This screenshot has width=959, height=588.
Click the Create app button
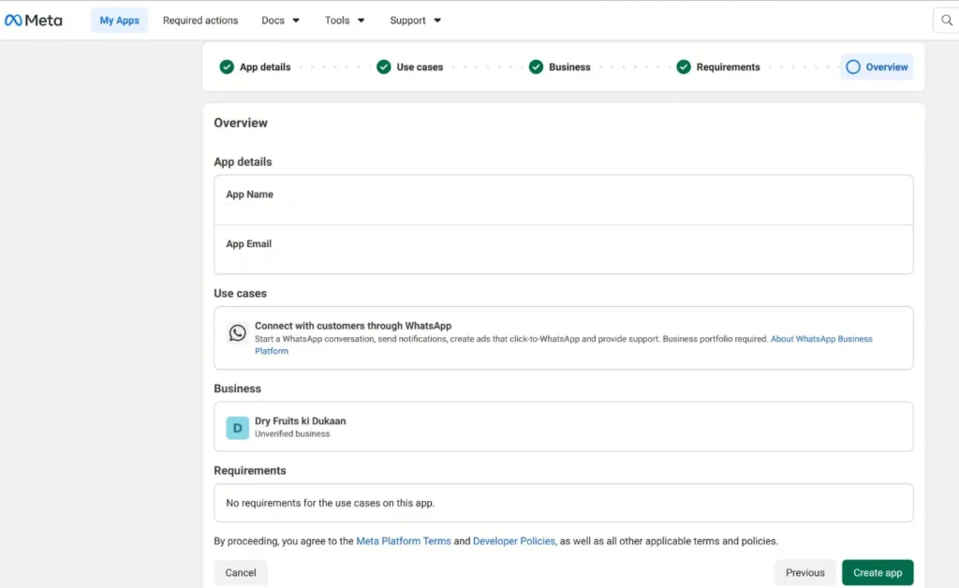(878, 573)
